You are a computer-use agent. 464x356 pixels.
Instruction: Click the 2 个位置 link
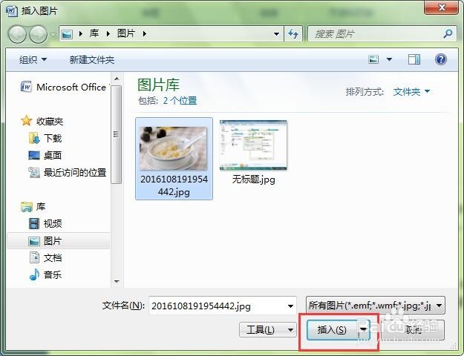(180, 101)
